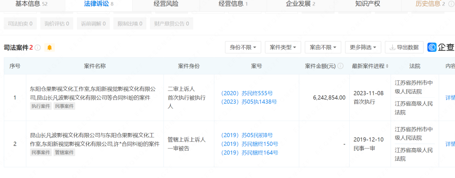The image size is (455, 178).
Task: Open 详情 link for case row 2
Action: 450,144
